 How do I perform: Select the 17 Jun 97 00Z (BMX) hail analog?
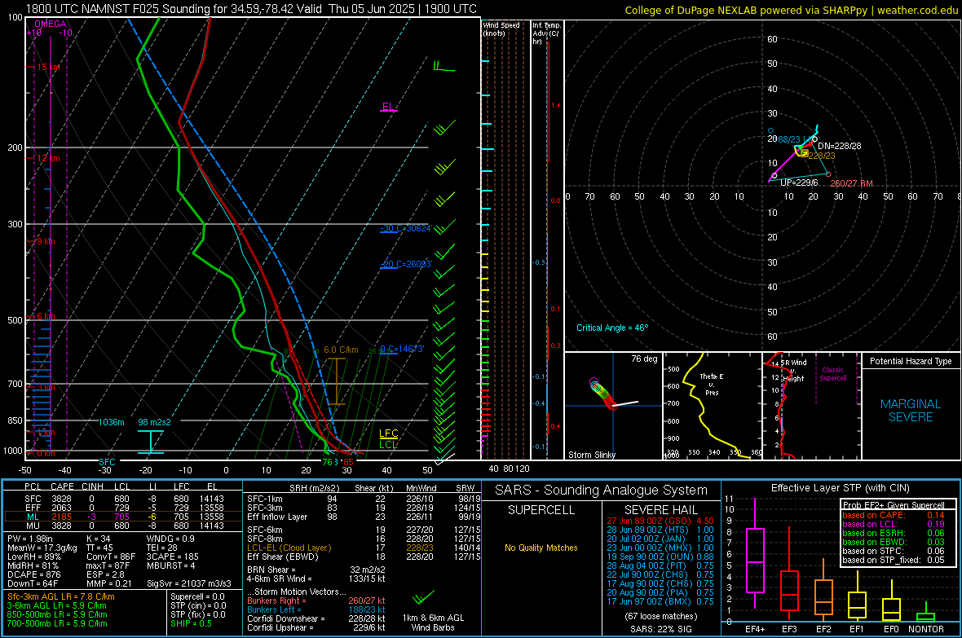pos(660,602)
